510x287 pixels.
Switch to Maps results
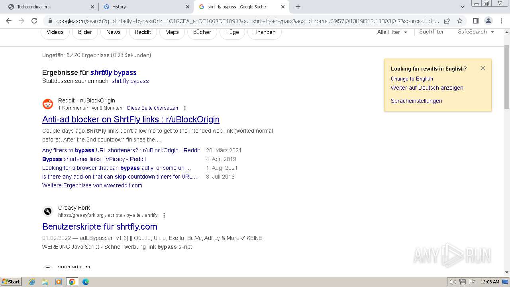coord(172,32)
